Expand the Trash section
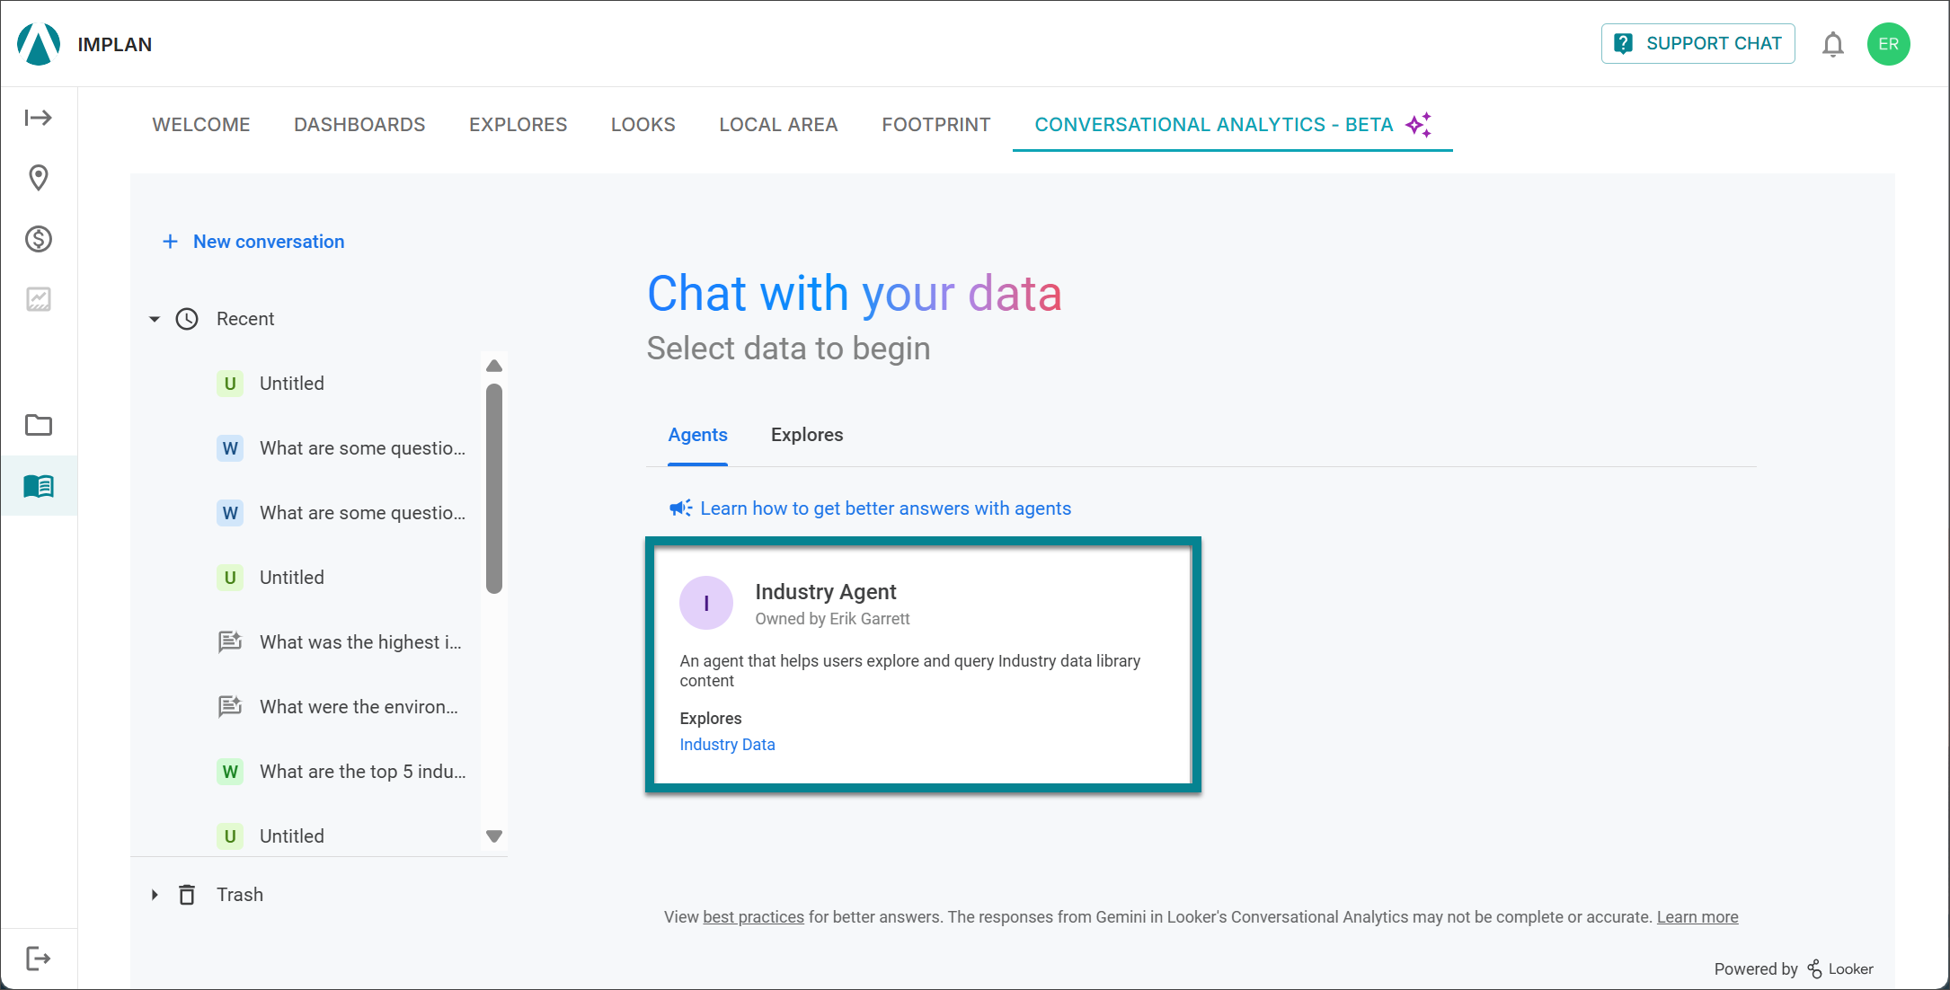1950x990 pixels. (x=155, y=895)
